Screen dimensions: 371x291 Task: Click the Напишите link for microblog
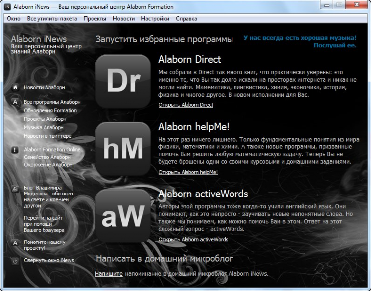coord(109,274)
